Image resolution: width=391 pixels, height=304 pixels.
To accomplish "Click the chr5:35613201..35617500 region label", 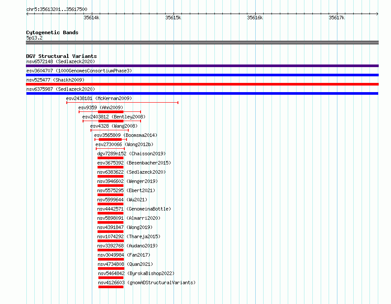I will (x=57, y=10).
